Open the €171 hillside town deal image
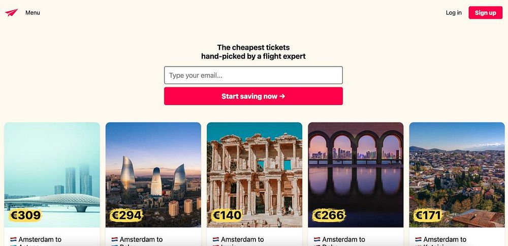 [x=457, y=175]
